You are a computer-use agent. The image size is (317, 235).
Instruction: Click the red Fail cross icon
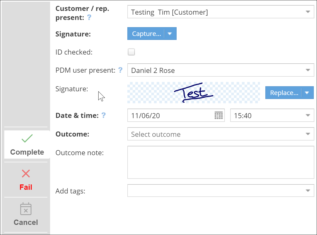pos(26,174)
